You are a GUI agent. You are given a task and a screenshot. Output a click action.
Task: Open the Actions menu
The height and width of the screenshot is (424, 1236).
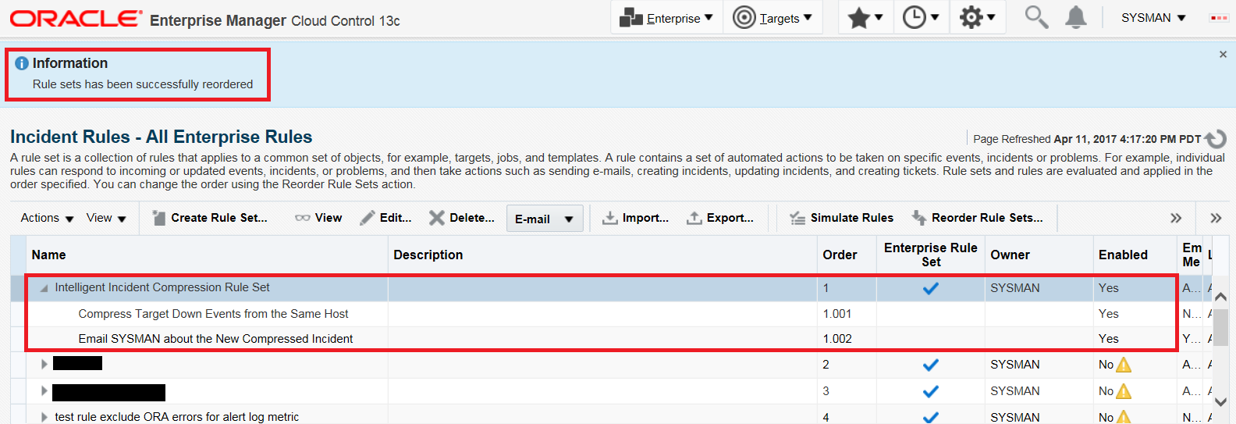coord(47,218)
